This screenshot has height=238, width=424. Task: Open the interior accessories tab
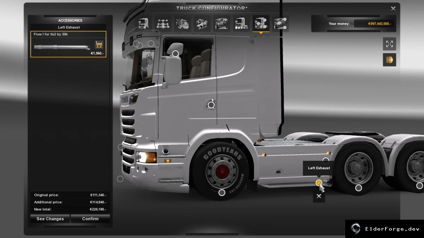pos(281,24)
